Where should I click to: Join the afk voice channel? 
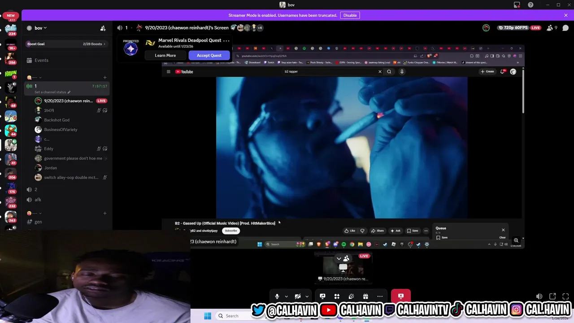(x=67, y=200)
